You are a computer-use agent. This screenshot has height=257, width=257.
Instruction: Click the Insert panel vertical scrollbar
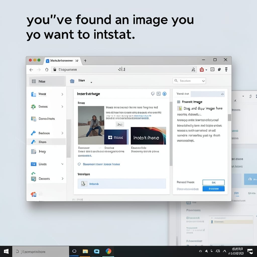171,134
